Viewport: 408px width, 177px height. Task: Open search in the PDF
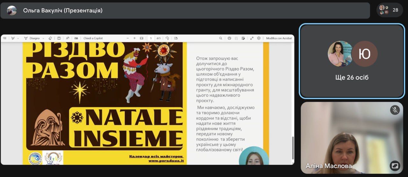(x=221, y=38)
